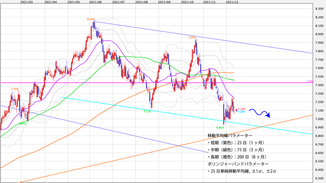This screenshot has height=183, width=326.
Task: Click the 8.000 price axis label
Action: (319, 34)
